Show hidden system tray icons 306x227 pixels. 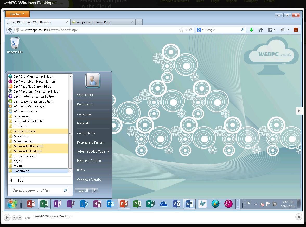256,204
